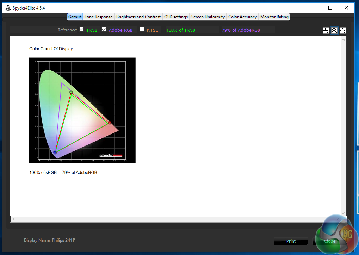This screenshot has width=359, height=255.
Task: Uncheck the sRGB reference checkbox
Action: [82, 30]
